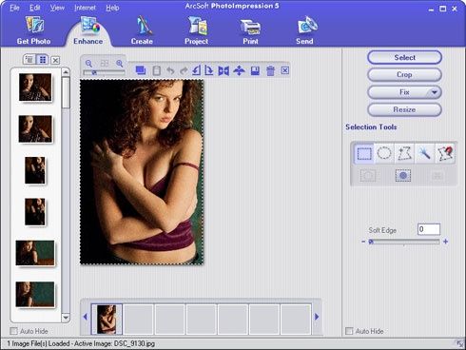This screenshot has height=350, width=466.
Task: Click the trash can delete icon
Action: click(270, 70)
